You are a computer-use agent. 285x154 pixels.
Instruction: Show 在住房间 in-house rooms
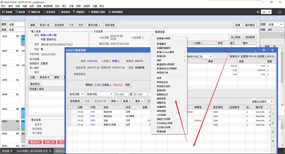49,12
